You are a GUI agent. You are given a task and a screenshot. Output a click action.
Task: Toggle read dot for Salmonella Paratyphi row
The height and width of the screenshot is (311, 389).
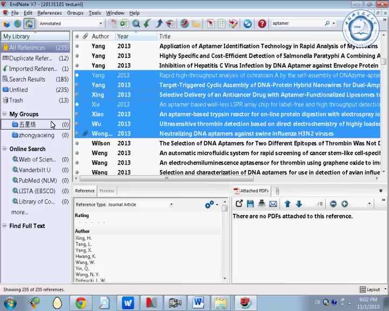pos(77,56)
